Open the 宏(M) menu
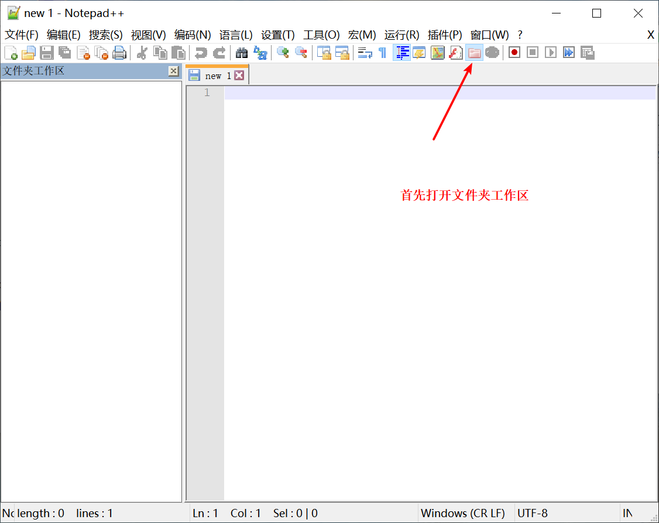Viewport: 659px width, 523px height. [x=362, y=35]
